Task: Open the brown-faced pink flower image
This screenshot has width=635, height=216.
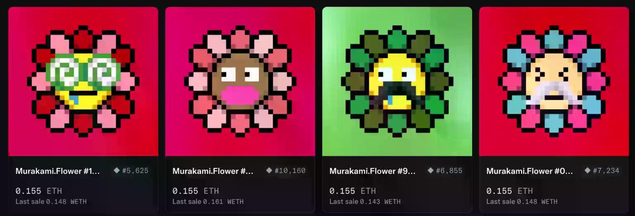Action: click(240, 82)
